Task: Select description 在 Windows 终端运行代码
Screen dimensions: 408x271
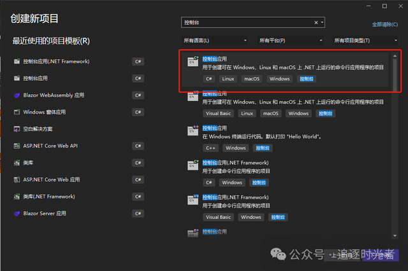Action: click(x=262, y=137)
